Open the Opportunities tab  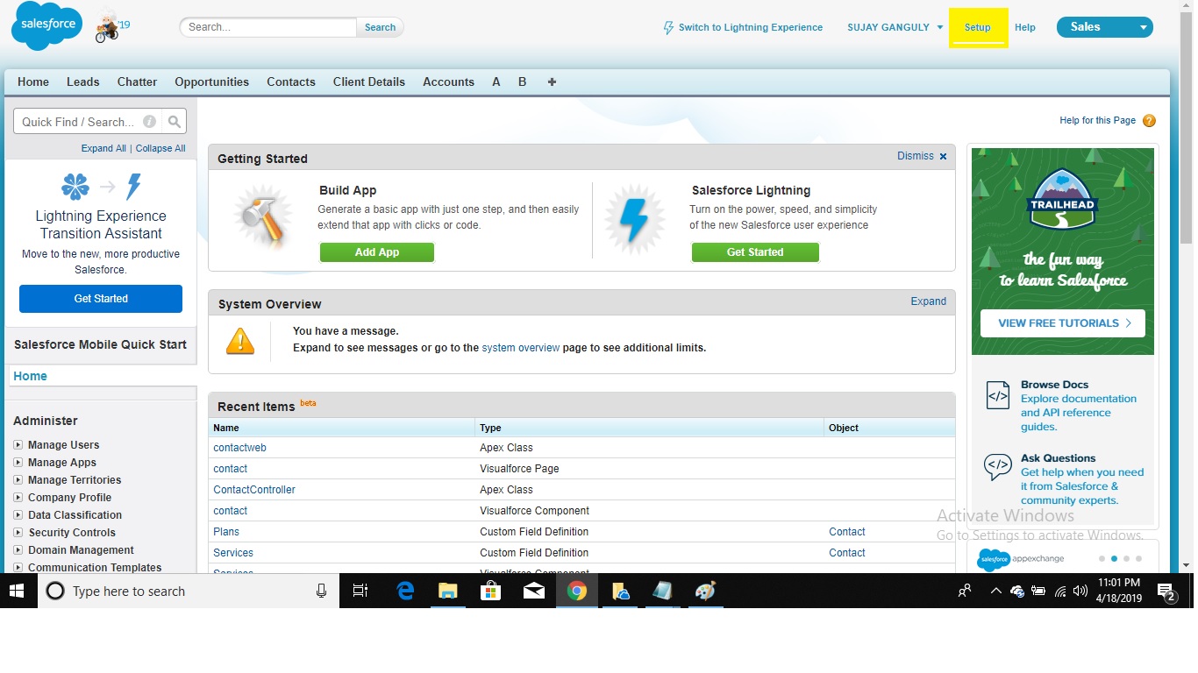tap(212, 81)
